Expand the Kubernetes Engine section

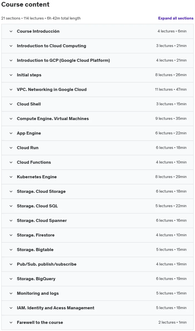click(98, 177)
